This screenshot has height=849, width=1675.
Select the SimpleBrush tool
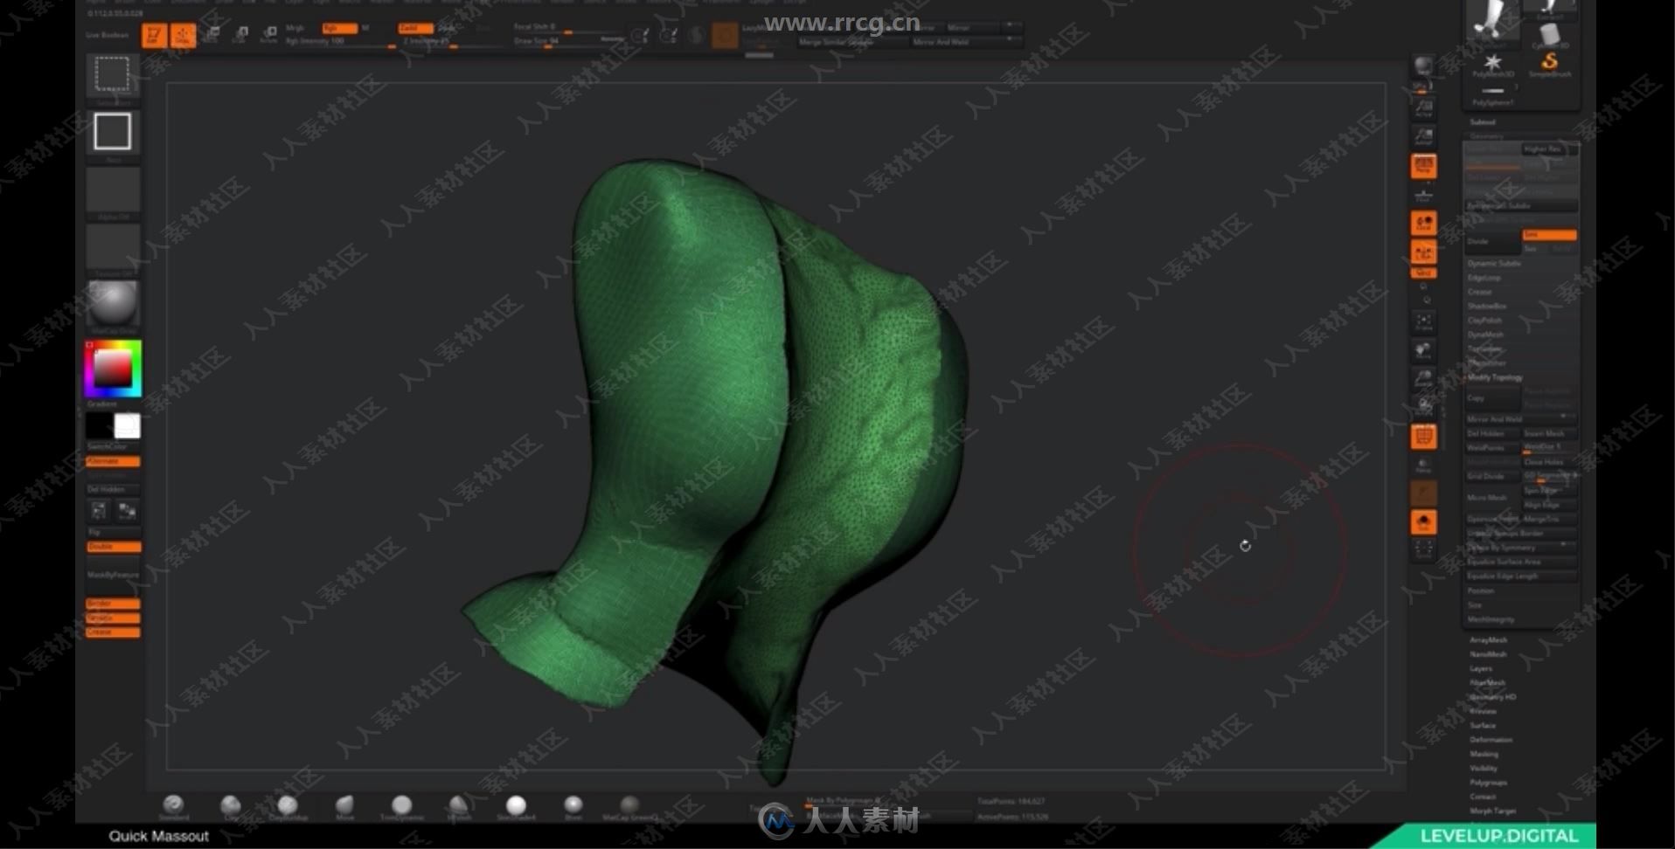[1549, 64]
